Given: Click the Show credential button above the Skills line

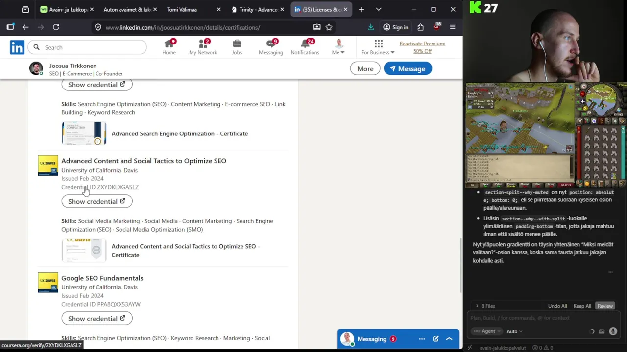Looking at the screenshot, I should pyautogui.click(x=96, y=85).
